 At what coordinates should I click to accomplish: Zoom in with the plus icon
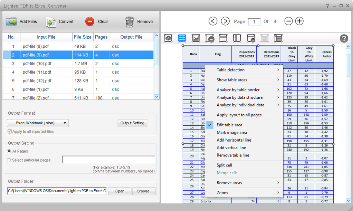click(x=299, y=21)
